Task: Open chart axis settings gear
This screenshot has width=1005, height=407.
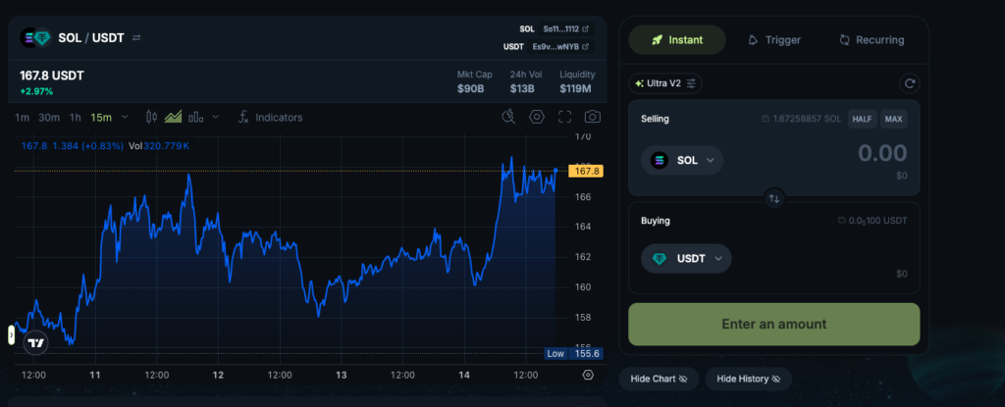Action: [589, 375]
